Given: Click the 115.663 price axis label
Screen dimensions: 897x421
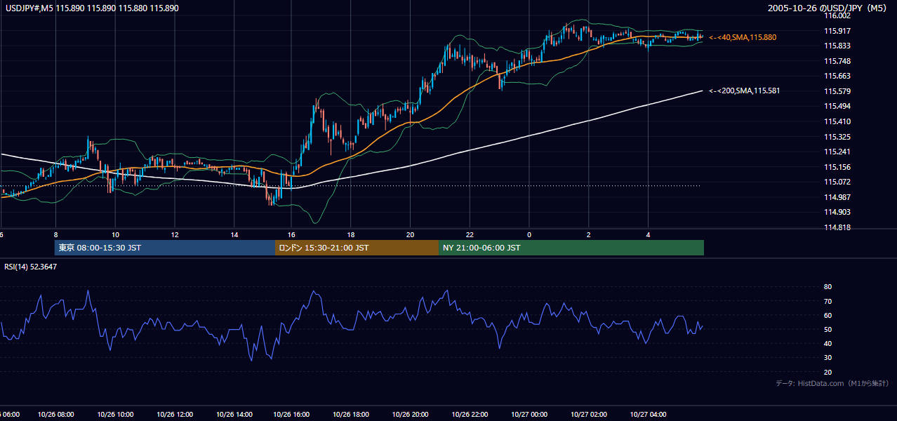Looking at the screenshot, I should pos(837,76).
